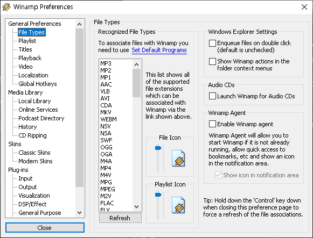Select MP3 in file types list

point(106,63)
